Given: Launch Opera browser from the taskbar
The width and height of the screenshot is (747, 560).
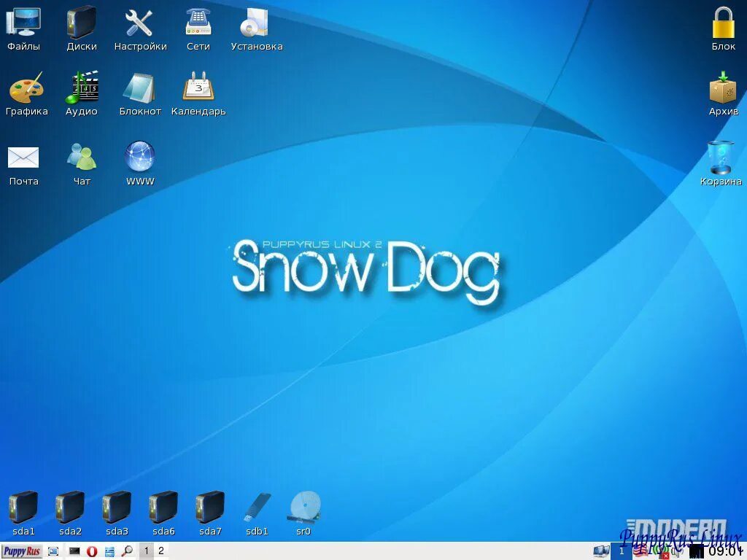Looking at the screenshot, I should (92, 551).
